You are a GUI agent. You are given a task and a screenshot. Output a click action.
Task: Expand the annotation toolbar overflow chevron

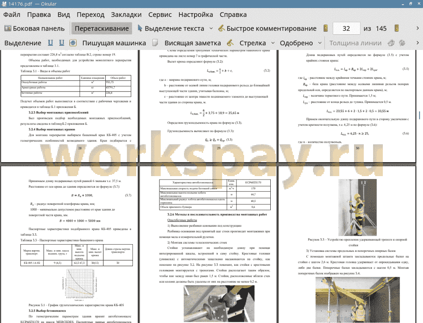pos(418,43)
